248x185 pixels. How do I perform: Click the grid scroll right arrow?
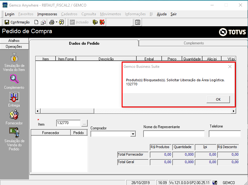tap(233, 111)
